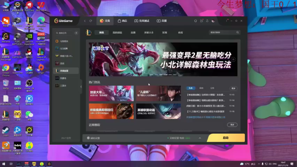Switch to the 主页 tab
Viewport: 297px width, 167px height.
[x=105, y=21]
